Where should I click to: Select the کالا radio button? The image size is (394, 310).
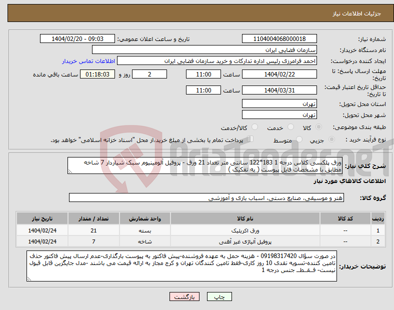tap(318, 127)
